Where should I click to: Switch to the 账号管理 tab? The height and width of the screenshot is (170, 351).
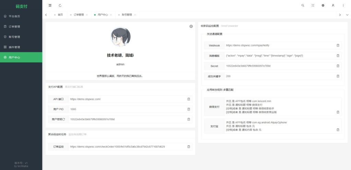(x=127, y=15)
